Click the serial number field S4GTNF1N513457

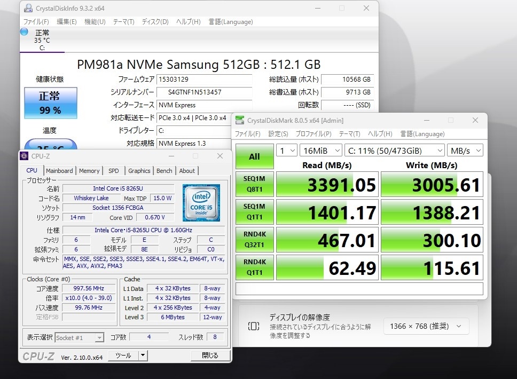point(205,92)
